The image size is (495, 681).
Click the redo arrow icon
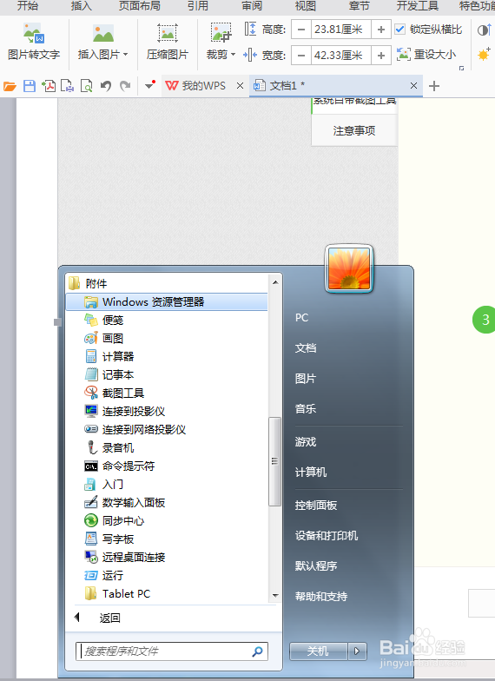125,86
